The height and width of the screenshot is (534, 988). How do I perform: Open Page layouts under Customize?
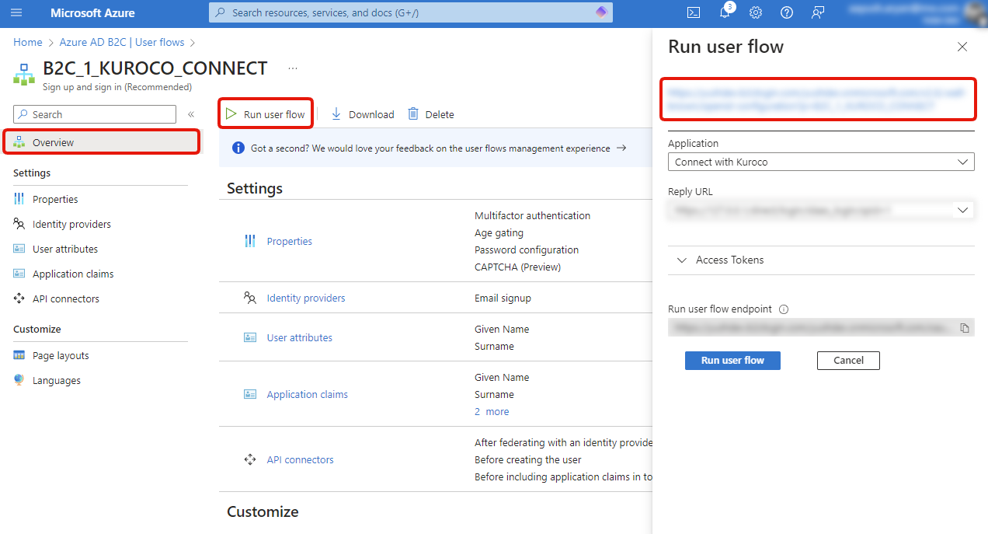[x=57, y=354]
